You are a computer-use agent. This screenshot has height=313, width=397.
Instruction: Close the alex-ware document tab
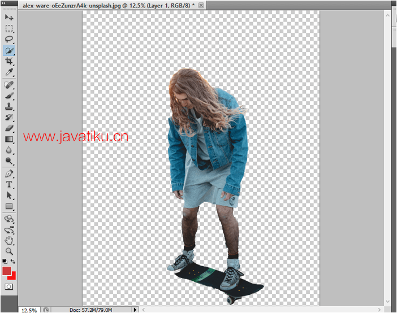pos(201,5)
